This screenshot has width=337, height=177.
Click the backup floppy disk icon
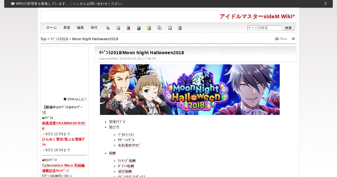click(139, 28)
